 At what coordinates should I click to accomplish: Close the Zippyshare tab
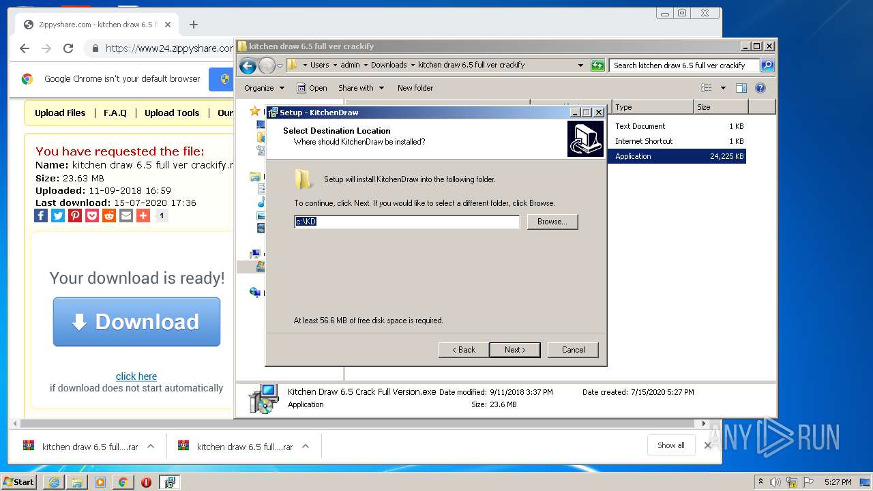(x=168, y=25)
